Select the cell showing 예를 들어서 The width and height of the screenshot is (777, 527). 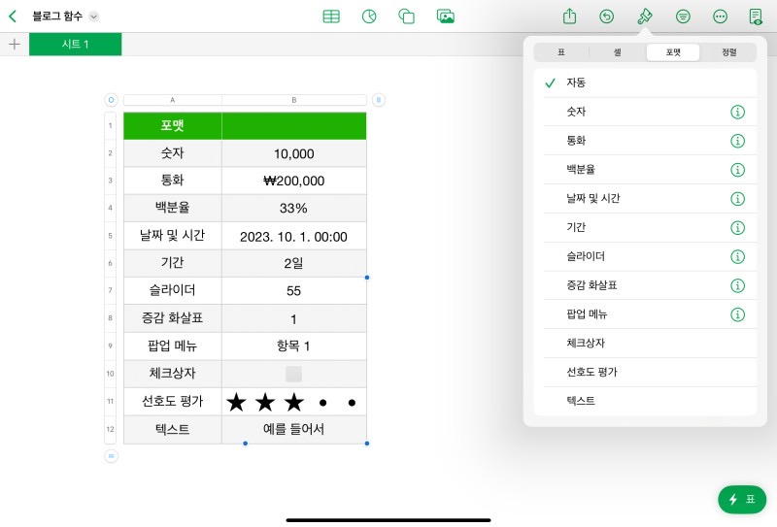294,429
